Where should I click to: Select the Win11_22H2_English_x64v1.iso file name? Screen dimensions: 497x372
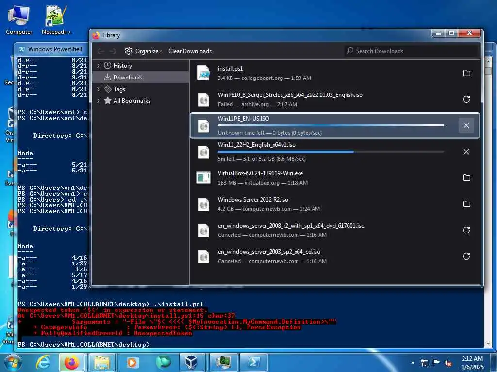coord(256,145)
